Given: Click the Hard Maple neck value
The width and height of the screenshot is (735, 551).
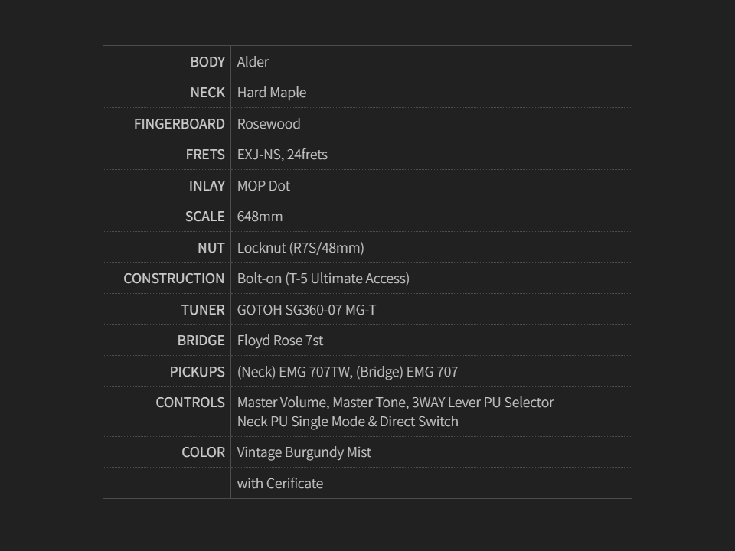Looking at the screenshot, I should coord(272,93).
